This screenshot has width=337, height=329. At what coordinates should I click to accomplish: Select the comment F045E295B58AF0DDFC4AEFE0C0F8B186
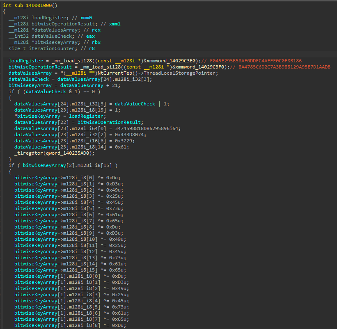click(256, 61)
